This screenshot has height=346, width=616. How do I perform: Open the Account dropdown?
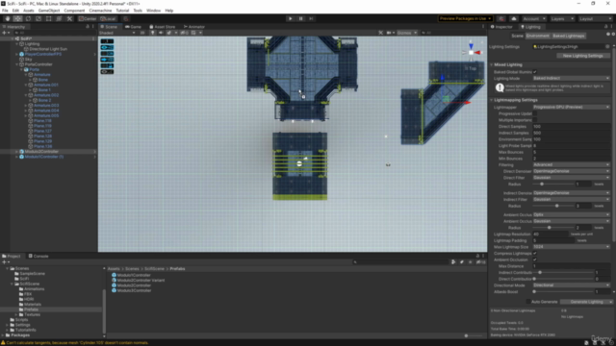(533, 18)
